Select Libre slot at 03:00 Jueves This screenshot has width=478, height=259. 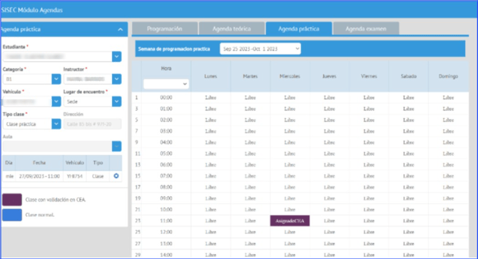pyautogui.click(x=329, y=131)
